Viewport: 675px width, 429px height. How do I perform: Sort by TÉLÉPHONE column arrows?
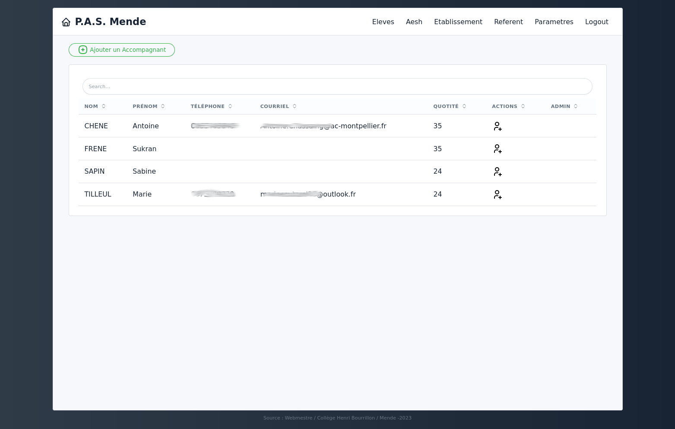(x=230, y=106)
